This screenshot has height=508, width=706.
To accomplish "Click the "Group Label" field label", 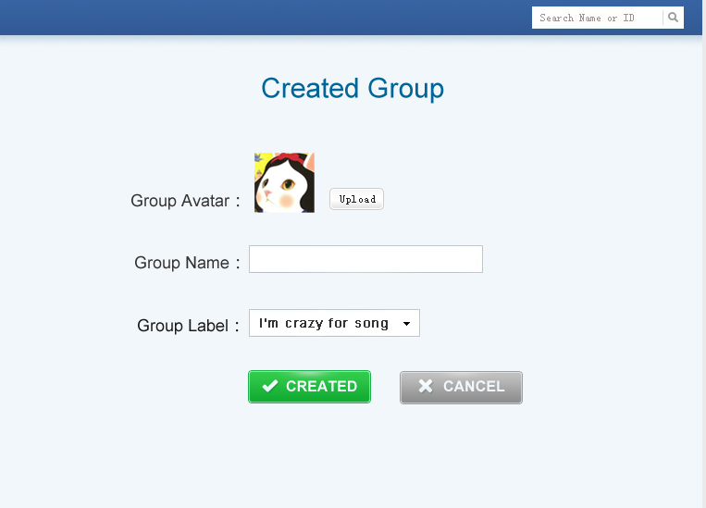I will tap(182, 326).
